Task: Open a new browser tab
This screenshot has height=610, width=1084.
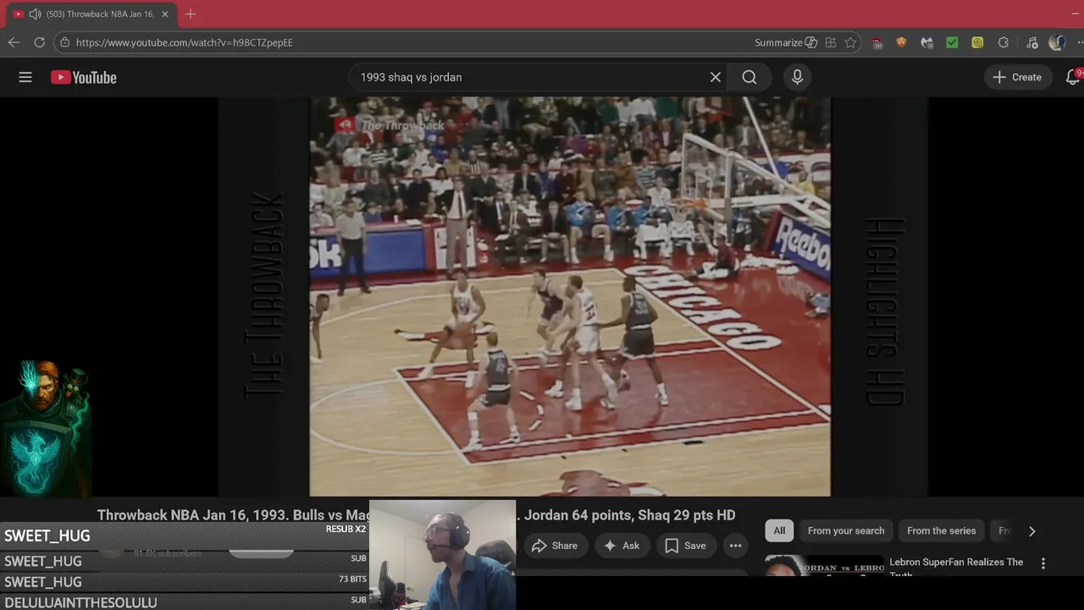Action: 191,14
